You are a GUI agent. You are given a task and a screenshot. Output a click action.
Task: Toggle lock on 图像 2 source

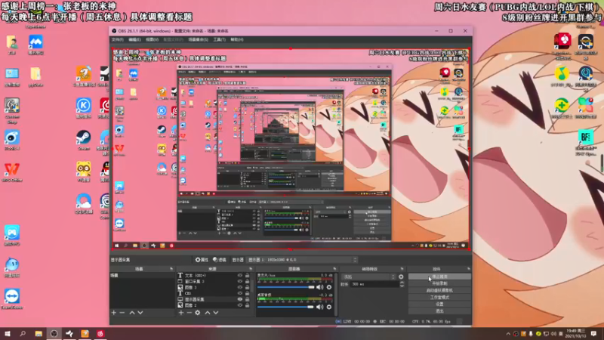tap(248, 305)
